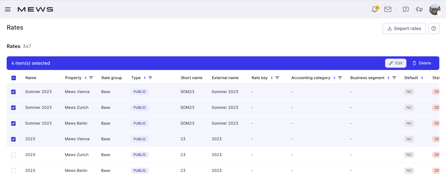Click PUBLIC badge in Sommer 2023 Vienna row

140,92
